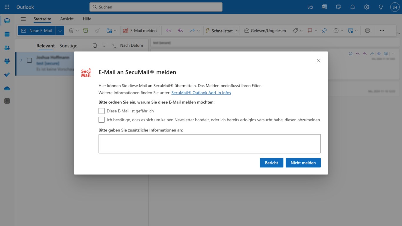
Task: Switch to the Ansicht tab
Action: click(67, 19)
